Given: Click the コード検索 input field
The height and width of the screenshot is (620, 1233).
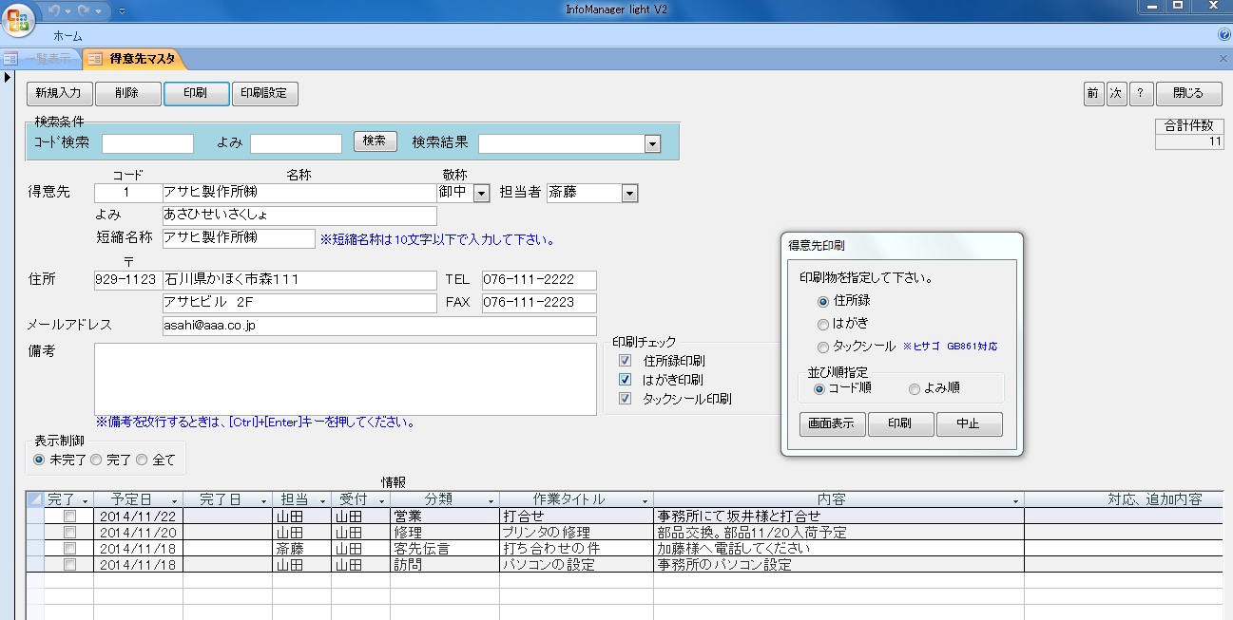Looking at the screenshot, I should (x=147, y=143).
